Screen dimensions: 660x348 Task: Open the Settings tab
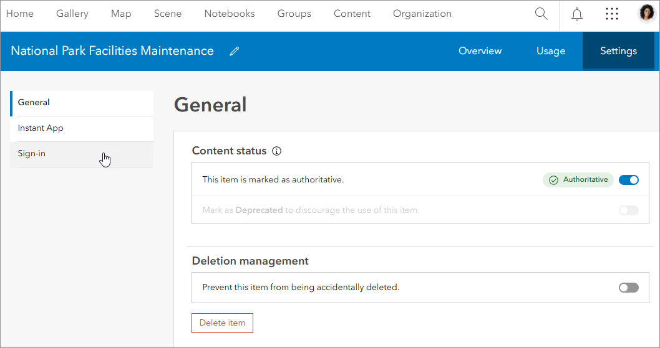[x=618, y=51]
